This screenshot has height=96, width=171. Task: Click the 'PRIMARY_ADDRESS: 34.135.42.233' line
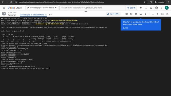[15, 54]
